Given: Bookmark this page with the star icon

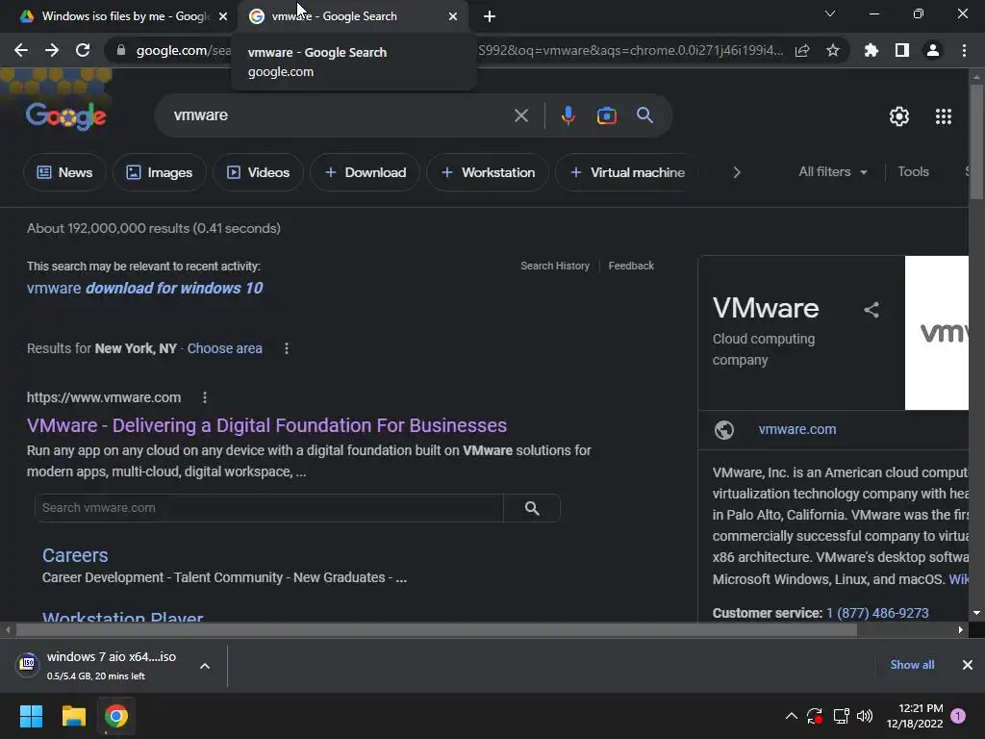Looking at the screenshot, I should click(833, 50).
